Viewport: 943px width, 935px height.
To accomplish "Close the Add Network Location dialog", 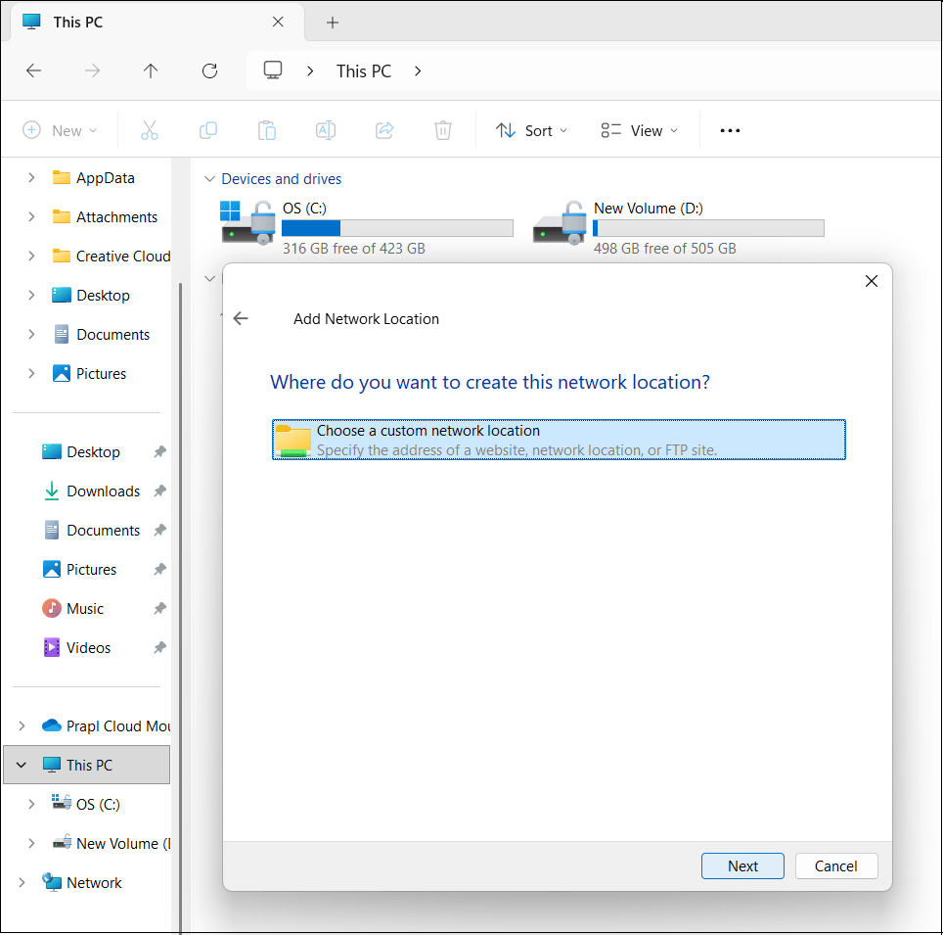I will [871, 281].
